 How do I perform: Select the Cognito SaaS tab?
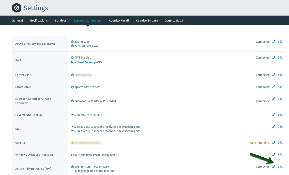(174, 20)
